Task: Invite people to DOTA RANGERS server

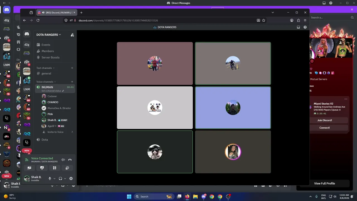Action: pos(72,35)
